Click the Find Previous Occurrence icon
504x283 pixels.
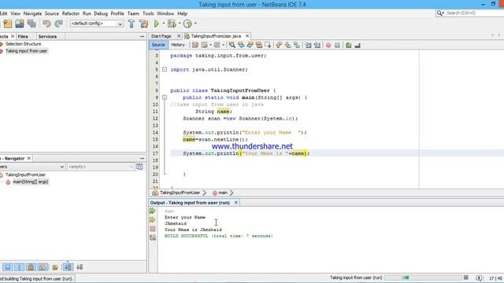pyautogui.click(x=241, y=45)
